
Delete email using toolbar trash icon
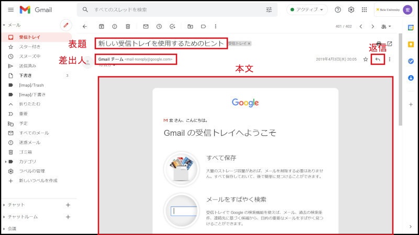point(128,27)
